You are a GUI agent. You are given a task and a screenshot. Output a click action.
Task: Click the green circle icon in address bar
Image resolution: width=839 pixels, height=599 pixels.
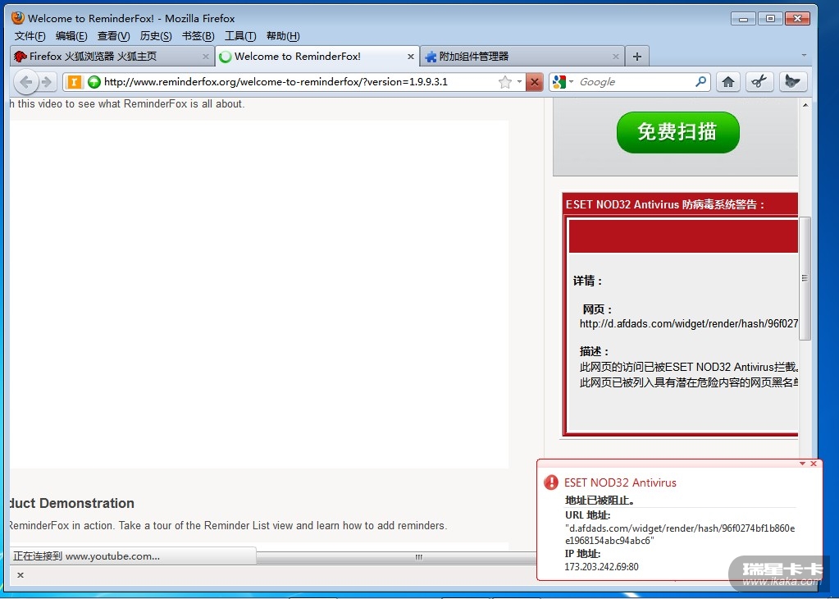pyautogui.click(x=94, y=82)
